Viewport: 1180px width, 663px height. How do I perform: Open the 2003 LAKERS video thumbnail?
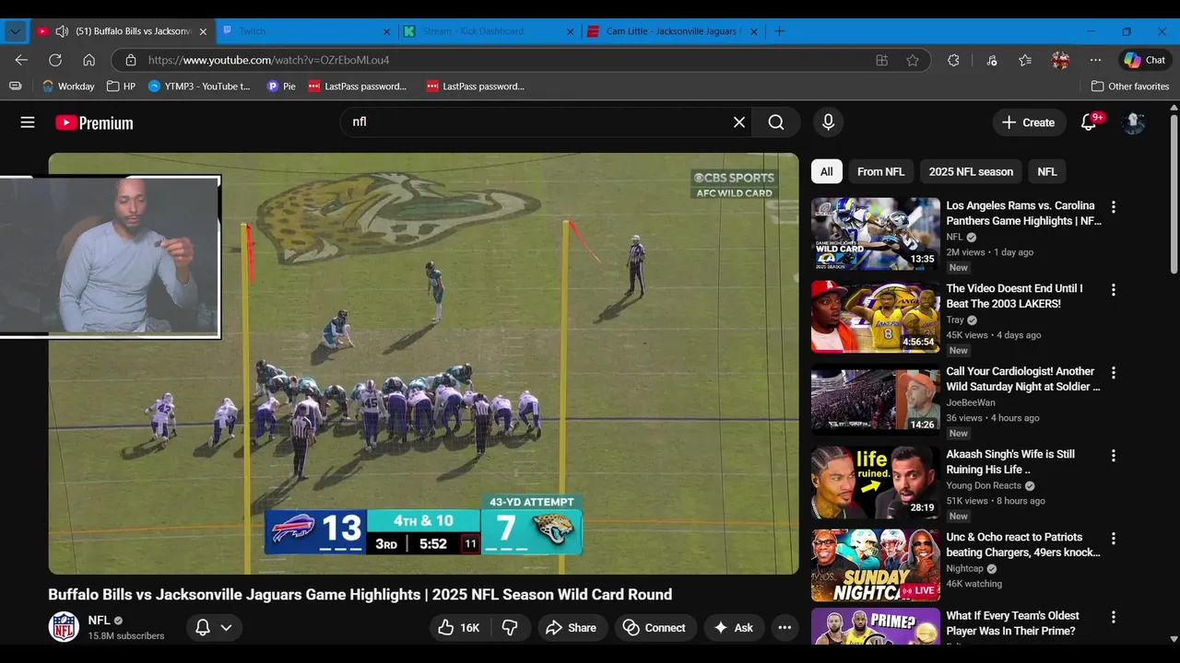pos(876,317)
